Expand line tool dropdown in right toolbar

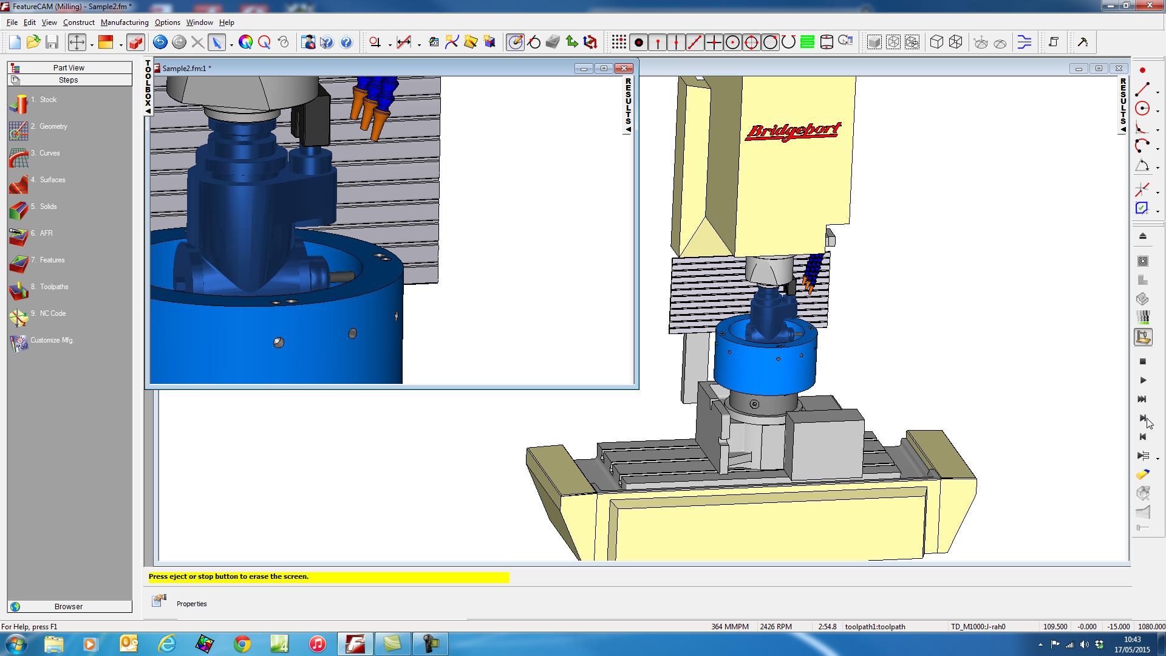pos(1157,92)
